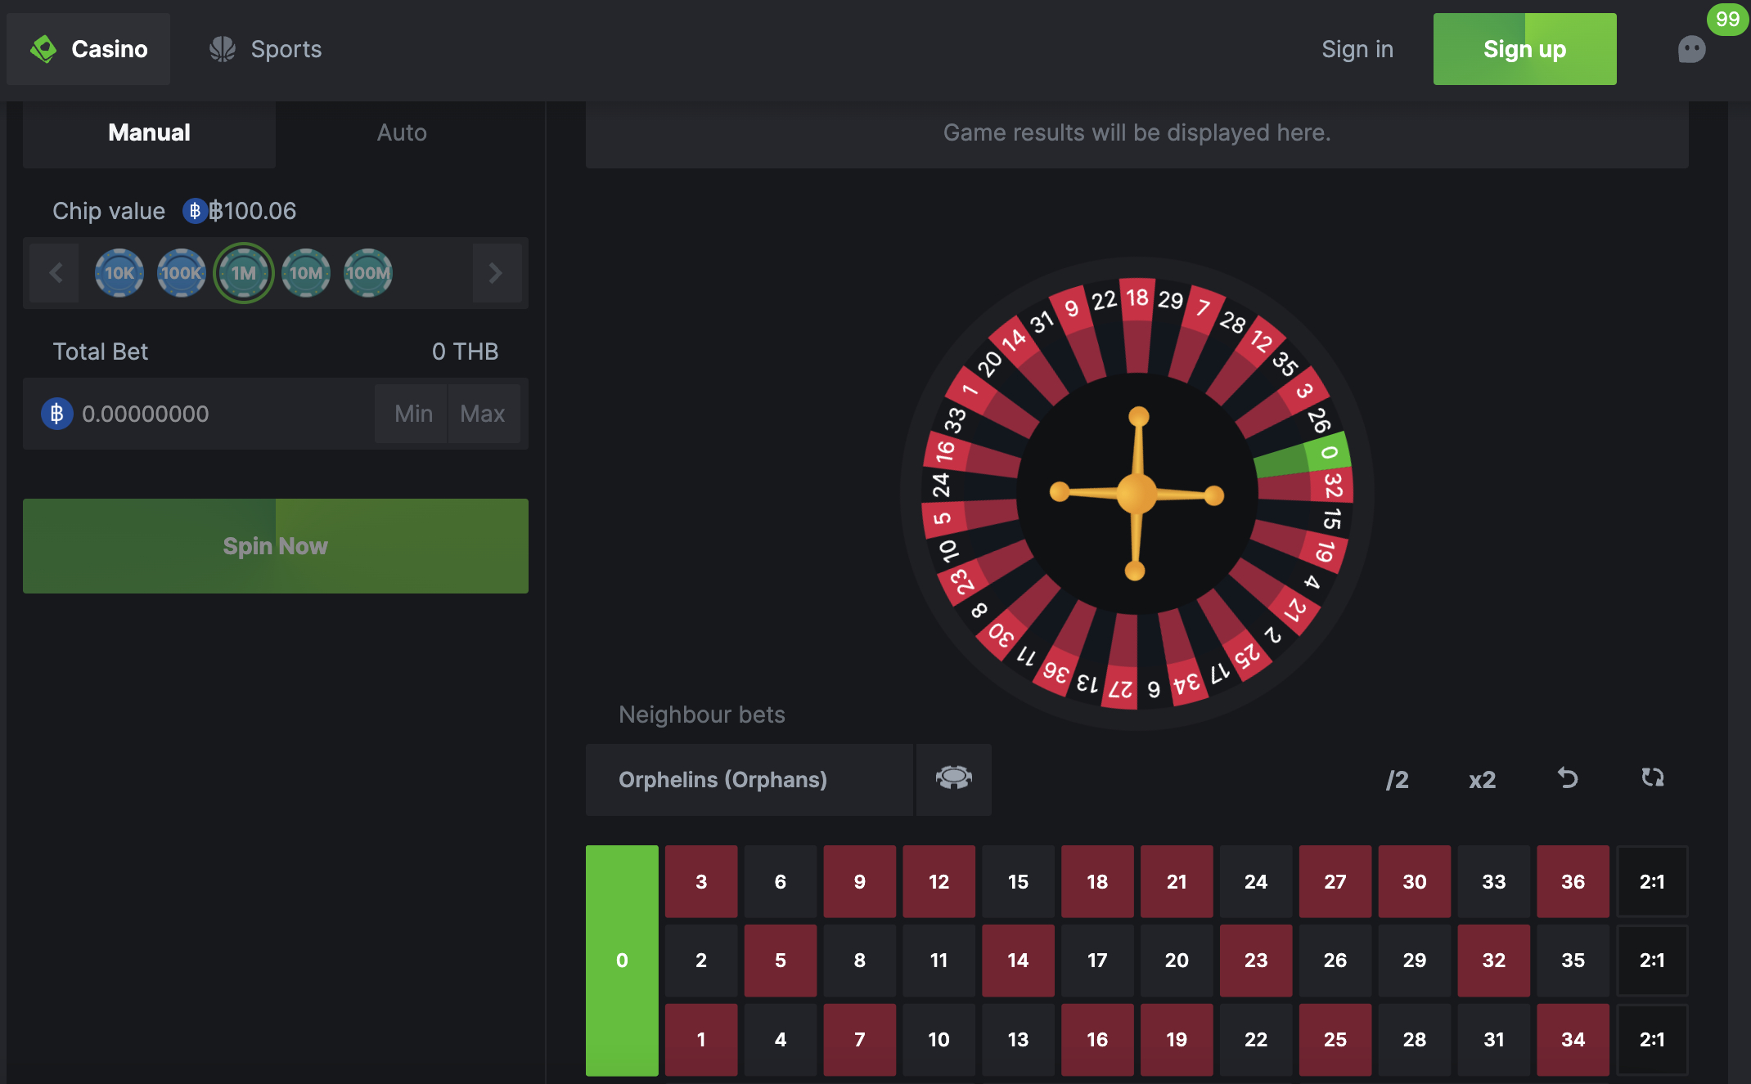Place chip on black 35

tap(1573, 961)
